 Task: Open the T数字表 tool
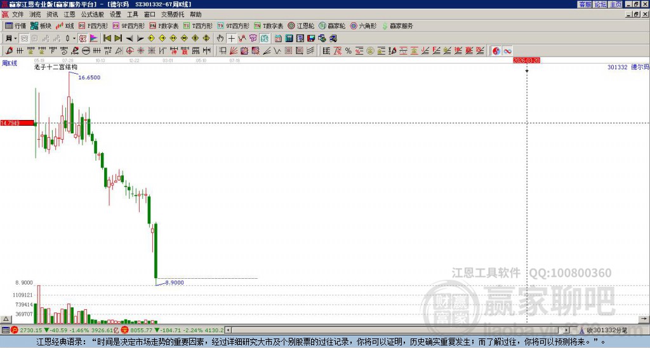[x=269, y=25]
